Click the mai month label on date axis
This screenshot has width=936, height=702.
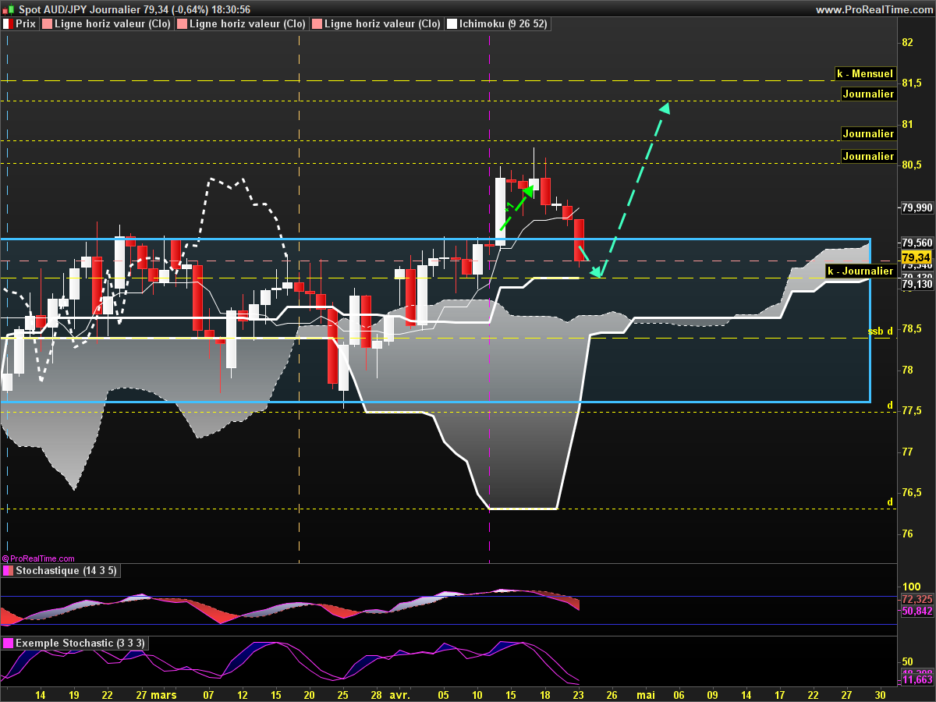[645, 694]
